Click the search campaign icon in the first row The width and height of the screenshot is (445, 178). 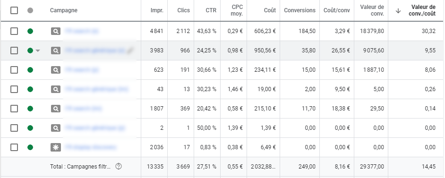pyautogui.click(x=56, y=31)
